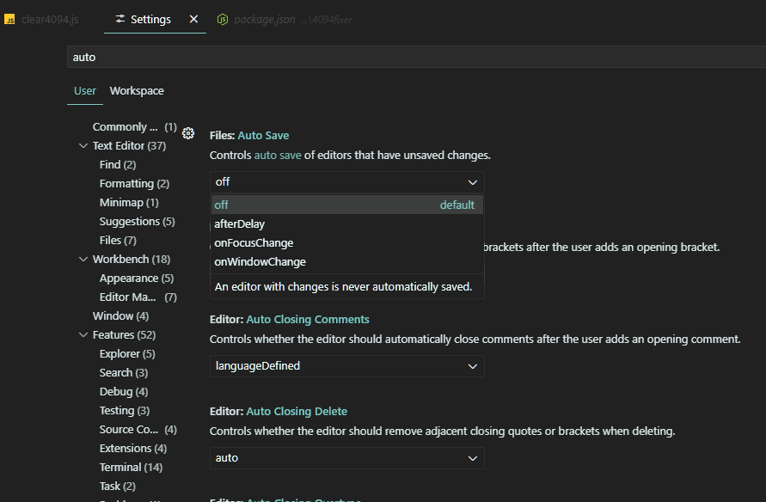The height and width of the screenshot is (502, 766).
Task: Switch to Workspace settings tab
Action: (137, 91)
